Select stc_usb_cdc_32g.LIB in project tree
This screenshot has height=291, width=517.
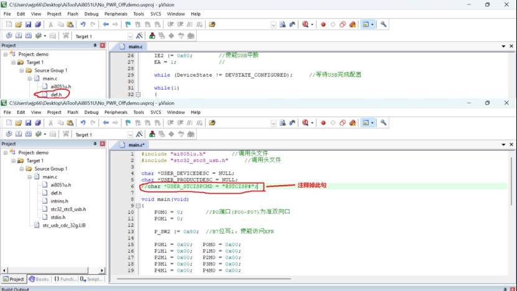(64, 226)
